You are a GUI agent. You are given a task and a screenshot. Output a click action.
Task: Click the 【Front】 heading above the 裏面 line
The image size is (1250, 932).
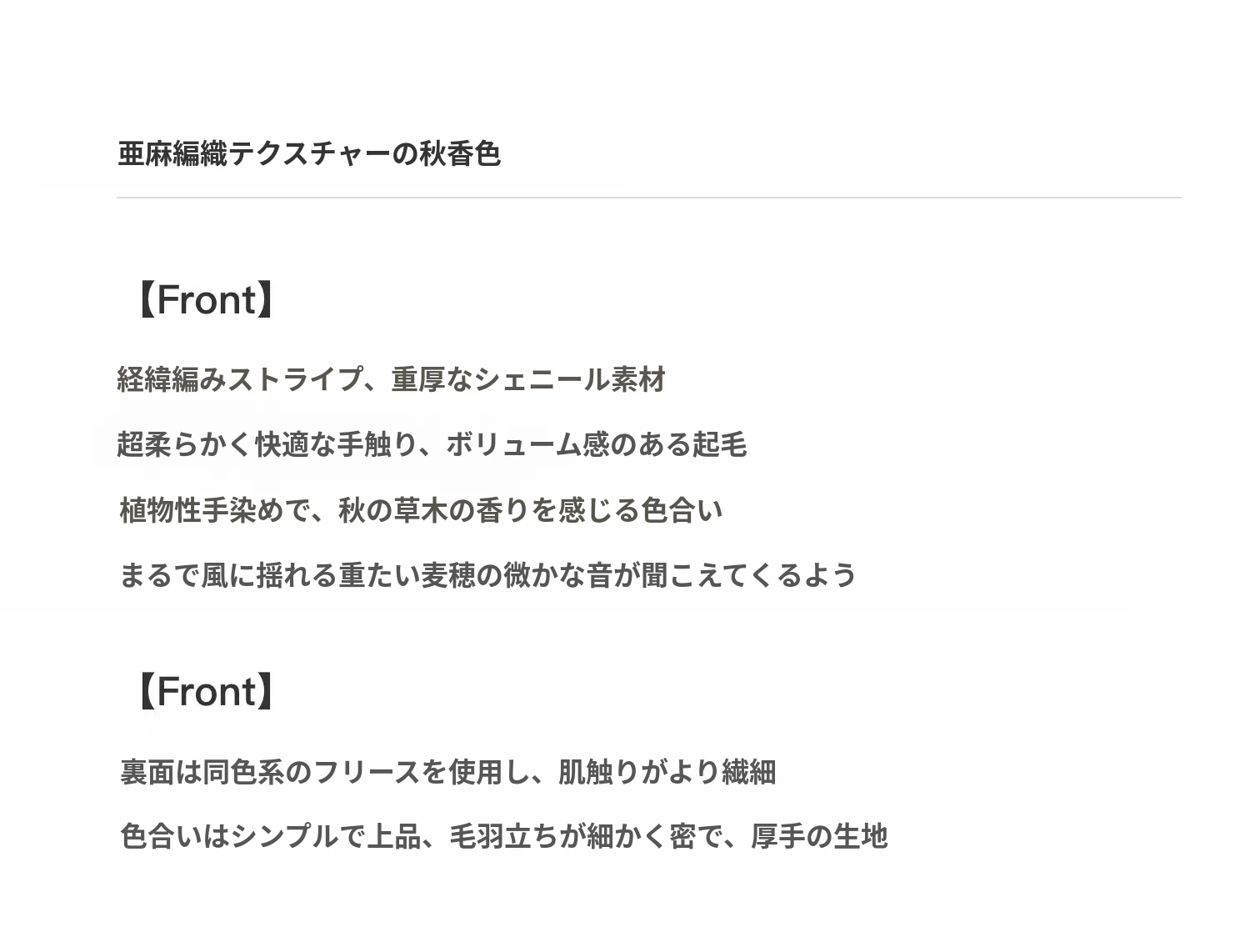coord(205,692)
